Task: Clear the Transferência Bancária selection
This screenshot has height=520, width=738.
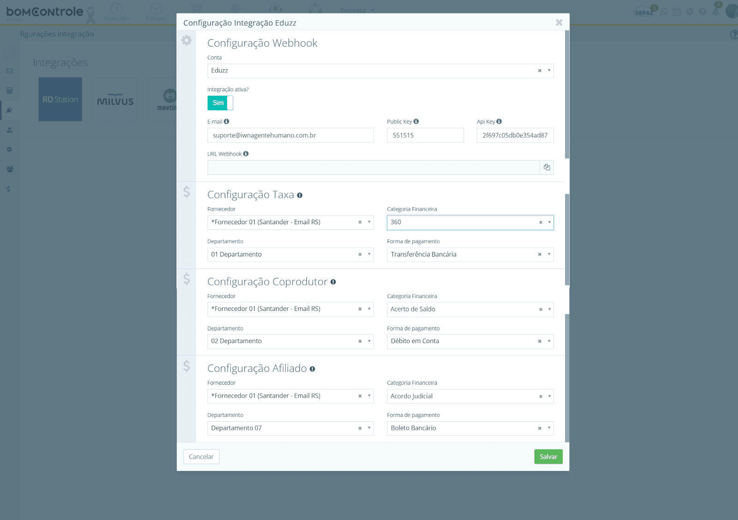Action: coord(540,255)
